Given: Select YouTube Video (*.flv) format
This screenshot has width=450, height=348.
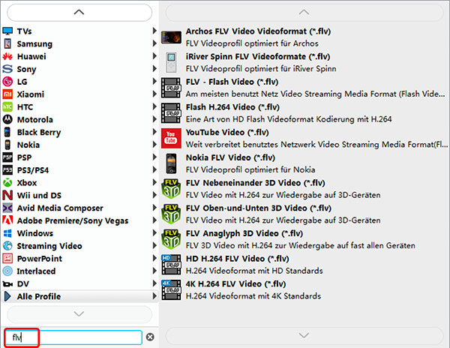Looking at the screenshot, I should tap(304, 138).
